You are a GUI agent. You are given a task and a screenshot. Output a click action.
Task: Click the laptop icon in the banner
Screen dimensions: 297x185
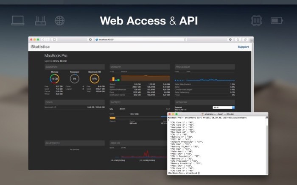tap(18, 20)
